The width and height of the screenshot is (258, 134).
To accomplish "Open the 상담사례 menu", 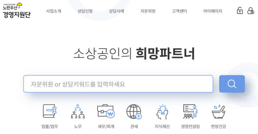I will tap(116, 11).
